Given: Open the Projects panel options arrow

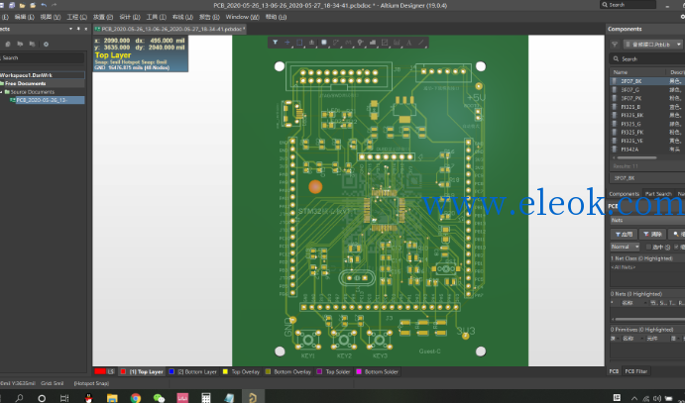Looking at the screenshot, I should pos(70,29).
